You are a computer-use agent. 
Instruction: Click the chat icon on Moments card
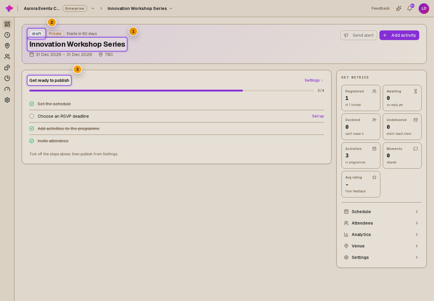[416, 149]
